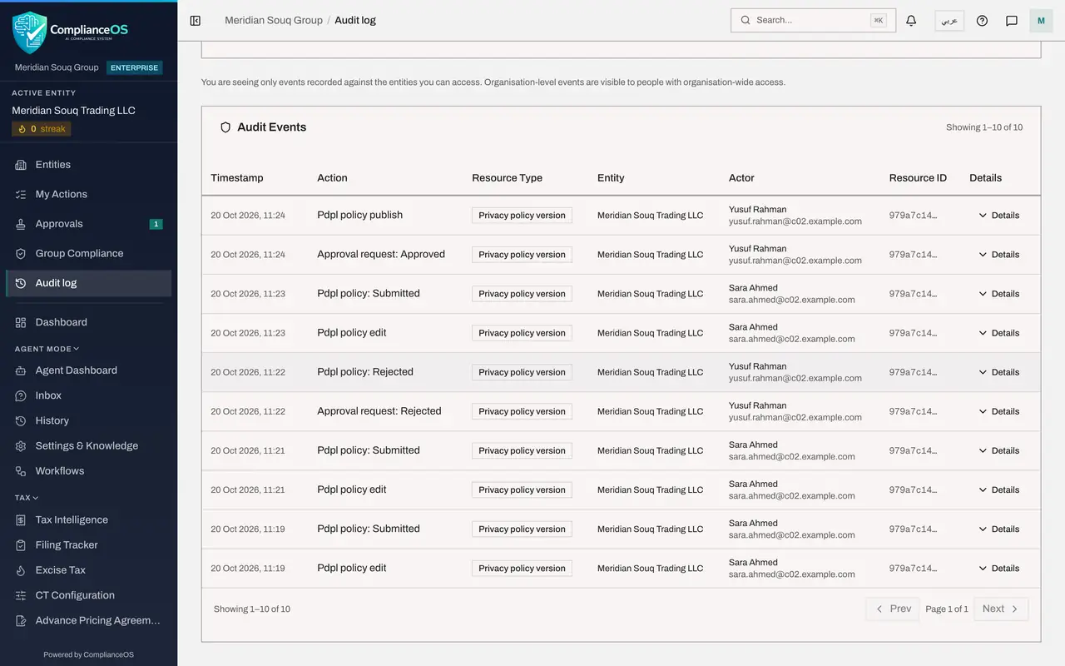1065x666 pixels.
Task: Select Meridian Souq Trading LLC active entity
Action: point(73,111)
